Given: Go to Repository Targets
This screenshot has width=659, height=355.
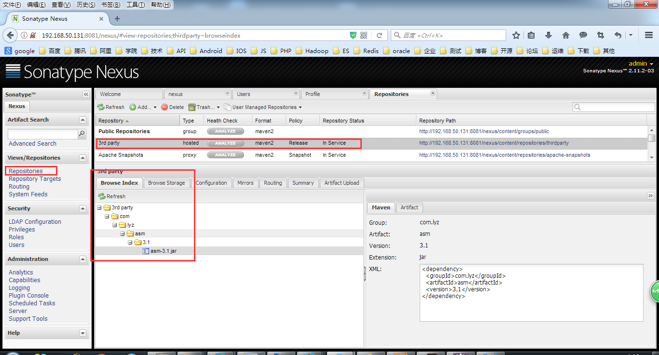Looking at the screenshot, I should pos(35,179).
